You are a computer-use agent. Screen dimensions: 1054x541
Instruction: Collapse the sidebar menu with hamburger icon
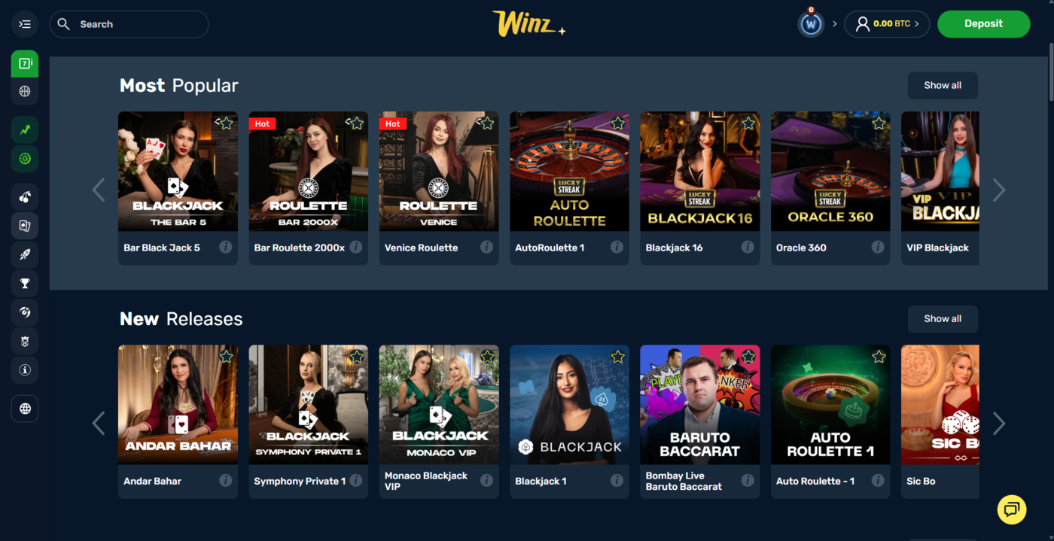point(25,24)
